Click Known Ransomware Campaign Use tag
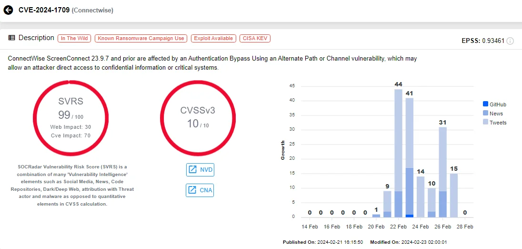 click(x=141, y=38)
